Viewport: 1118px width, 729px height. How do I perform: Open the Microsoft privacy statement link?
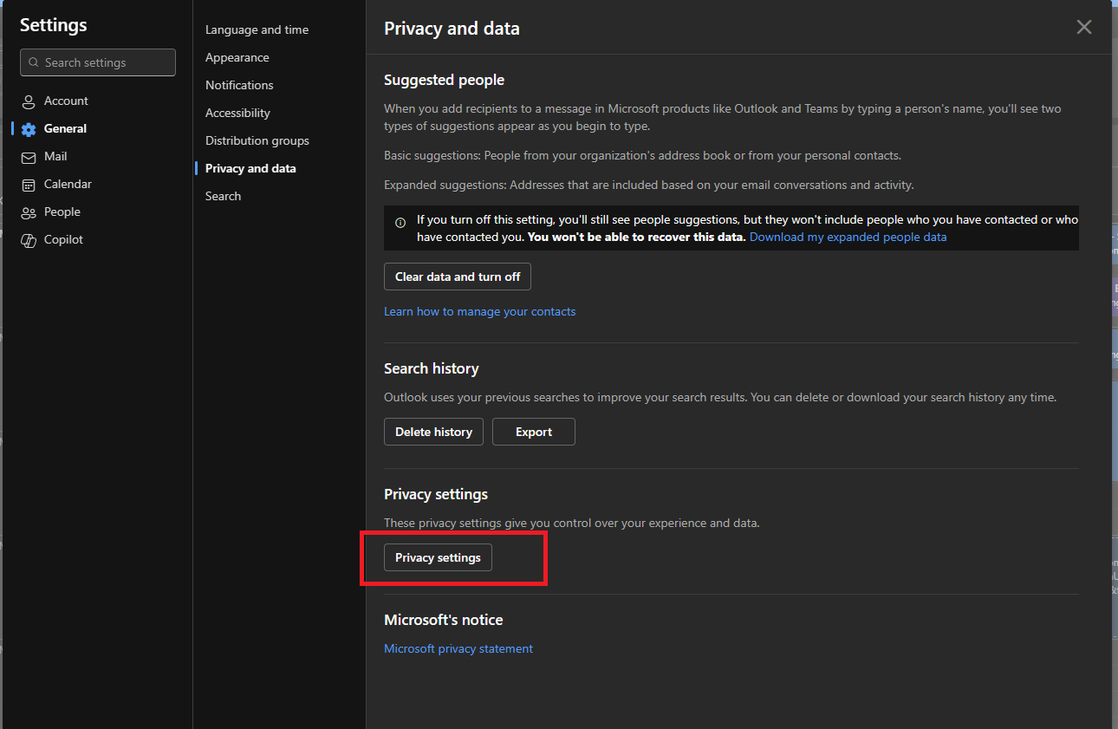click(x=458, y=648)
